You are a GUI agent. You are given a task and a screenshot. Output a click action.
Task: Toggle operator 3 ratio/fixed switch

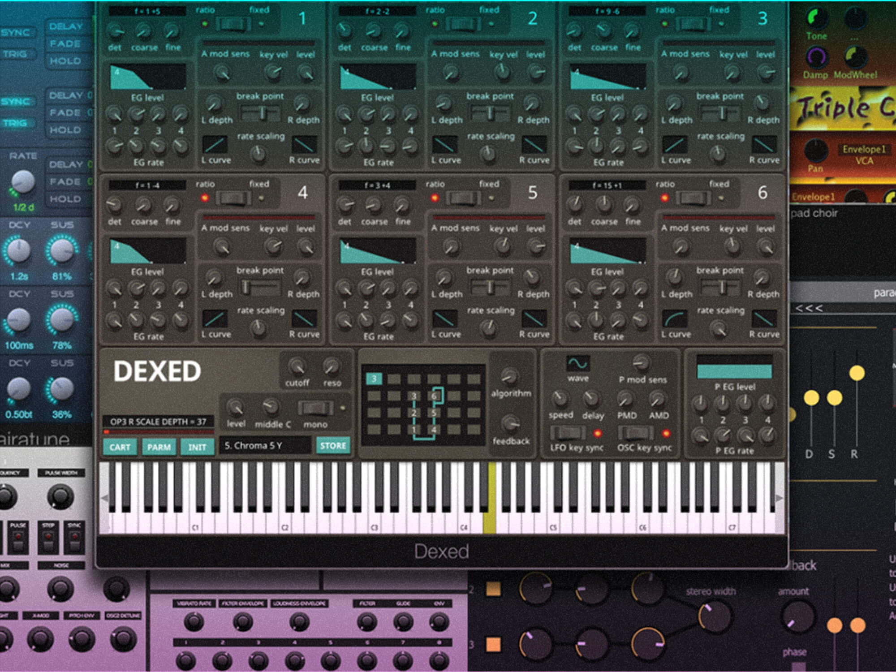pos(693,24)
